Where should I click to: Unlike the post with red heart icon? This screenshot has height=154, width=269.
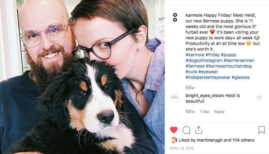174,130
